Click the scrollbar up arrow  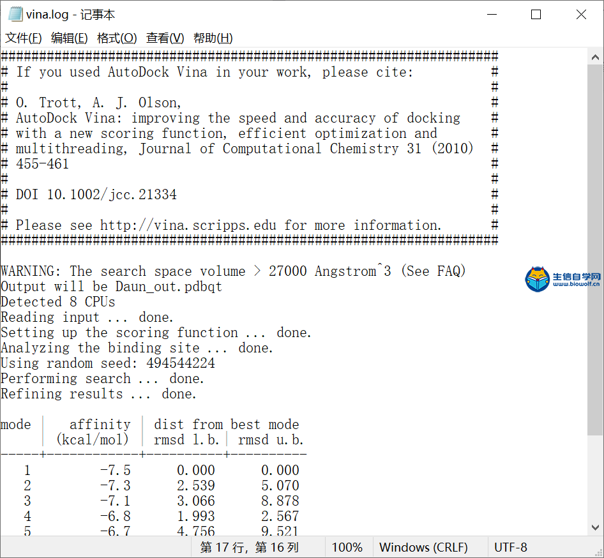[595, 57]
